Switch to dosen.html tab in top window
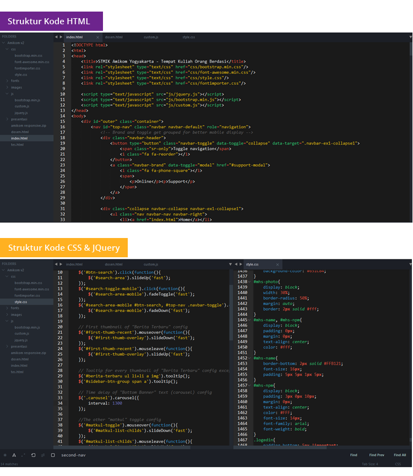This screenshot has width=413, height=476. click(x=114, y=37)
